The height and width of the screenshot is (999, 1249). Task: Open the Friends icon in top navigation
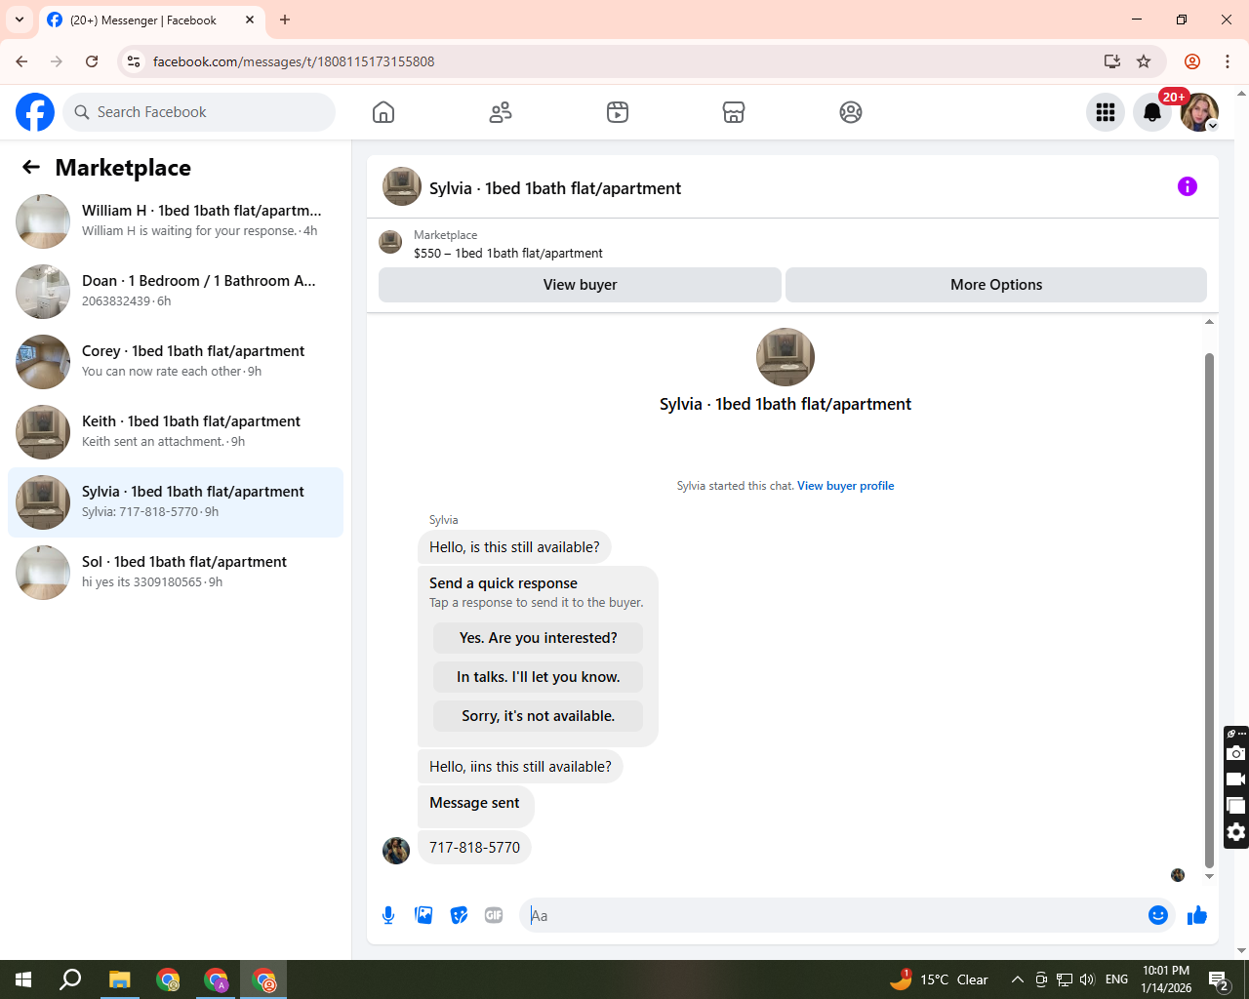tap(501, 112)
